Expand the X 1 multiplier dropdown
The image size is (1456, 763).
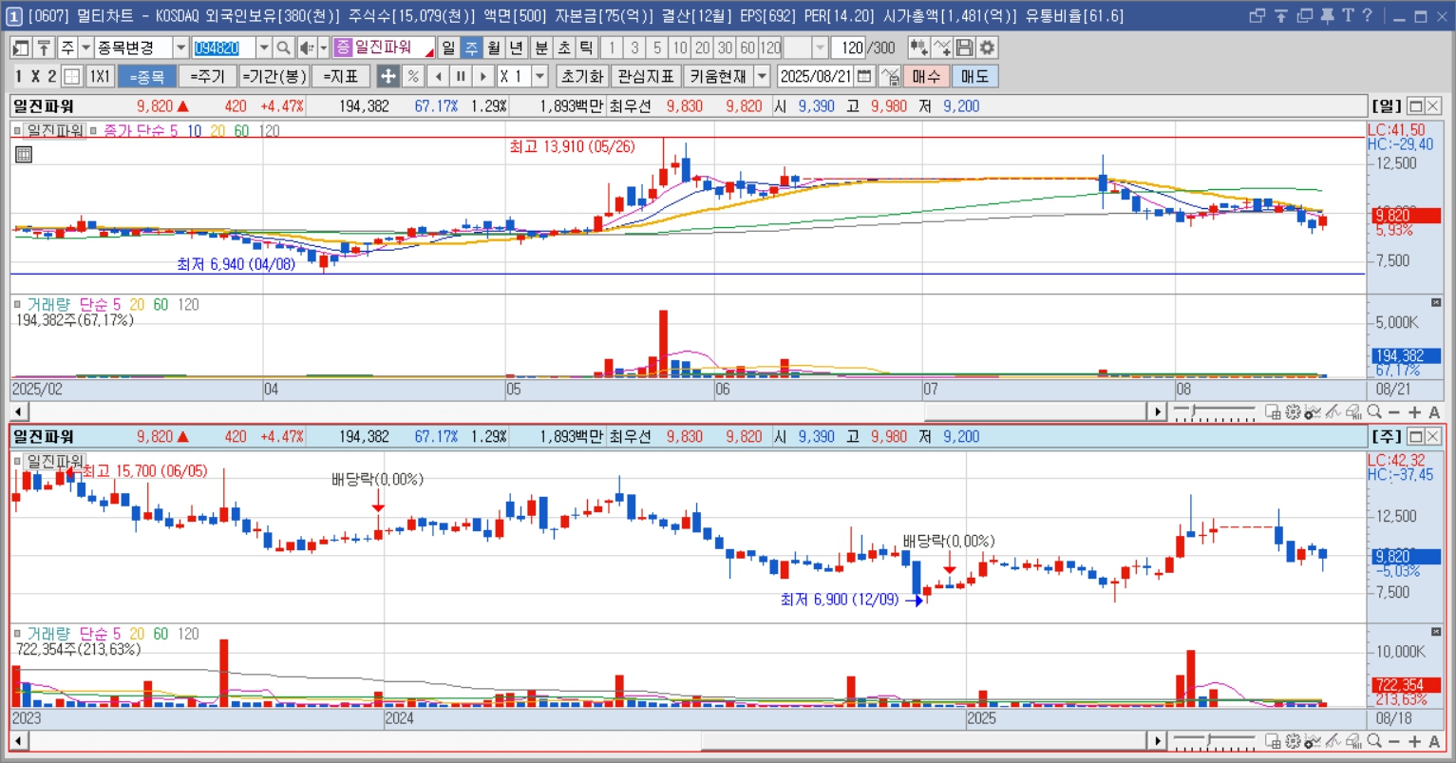(540, 76)
